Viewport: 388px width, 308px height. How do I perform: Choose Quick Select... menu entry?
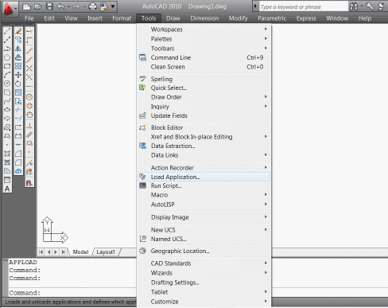point(204,88)
